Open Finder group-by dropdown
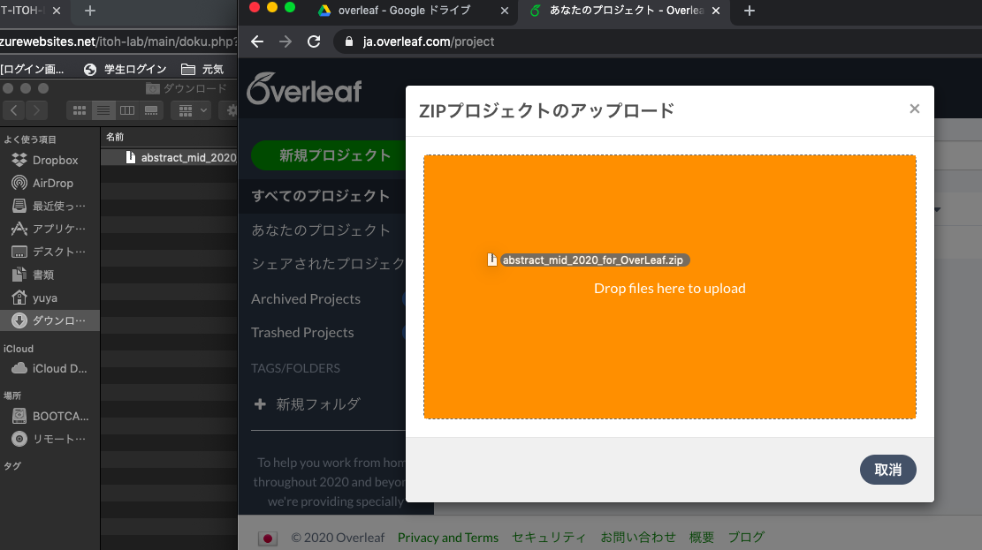Image resolution: width=982 pixels, height=550 pixels. click(193, 110)
